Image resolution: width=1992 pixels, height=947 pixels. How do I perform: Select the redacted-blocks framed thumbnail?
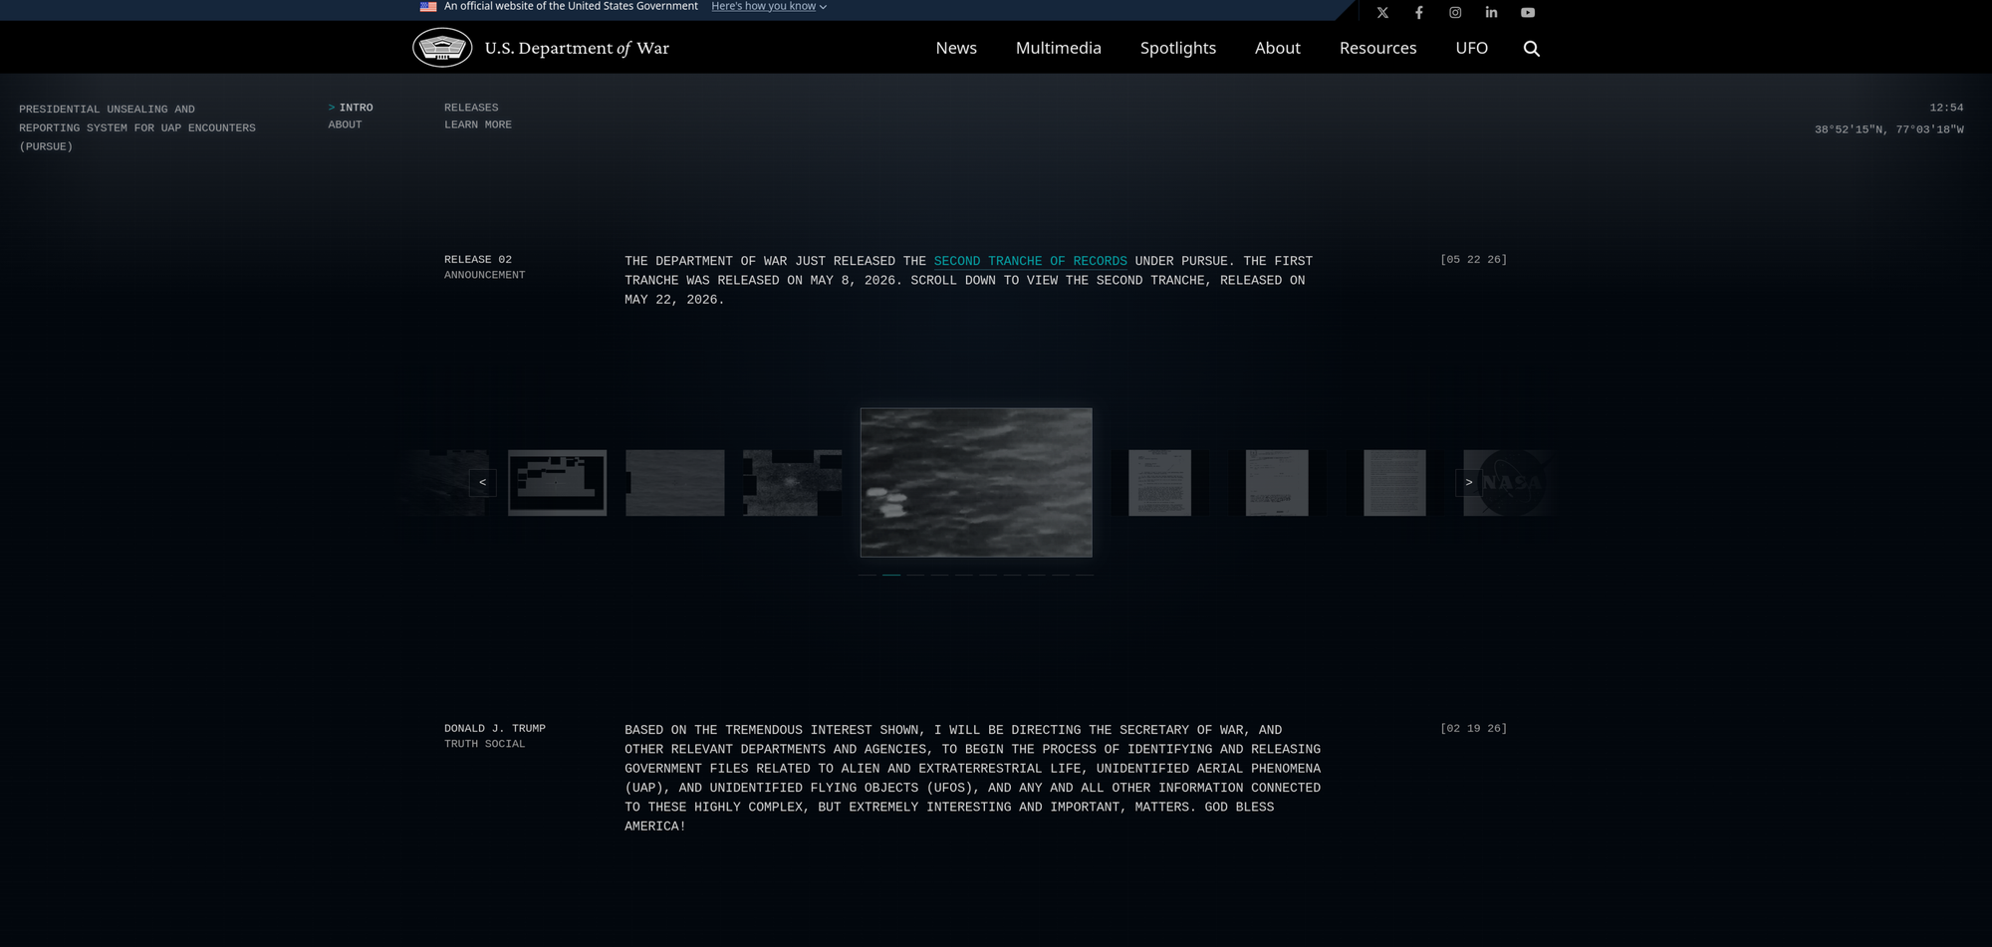[557, 483]
